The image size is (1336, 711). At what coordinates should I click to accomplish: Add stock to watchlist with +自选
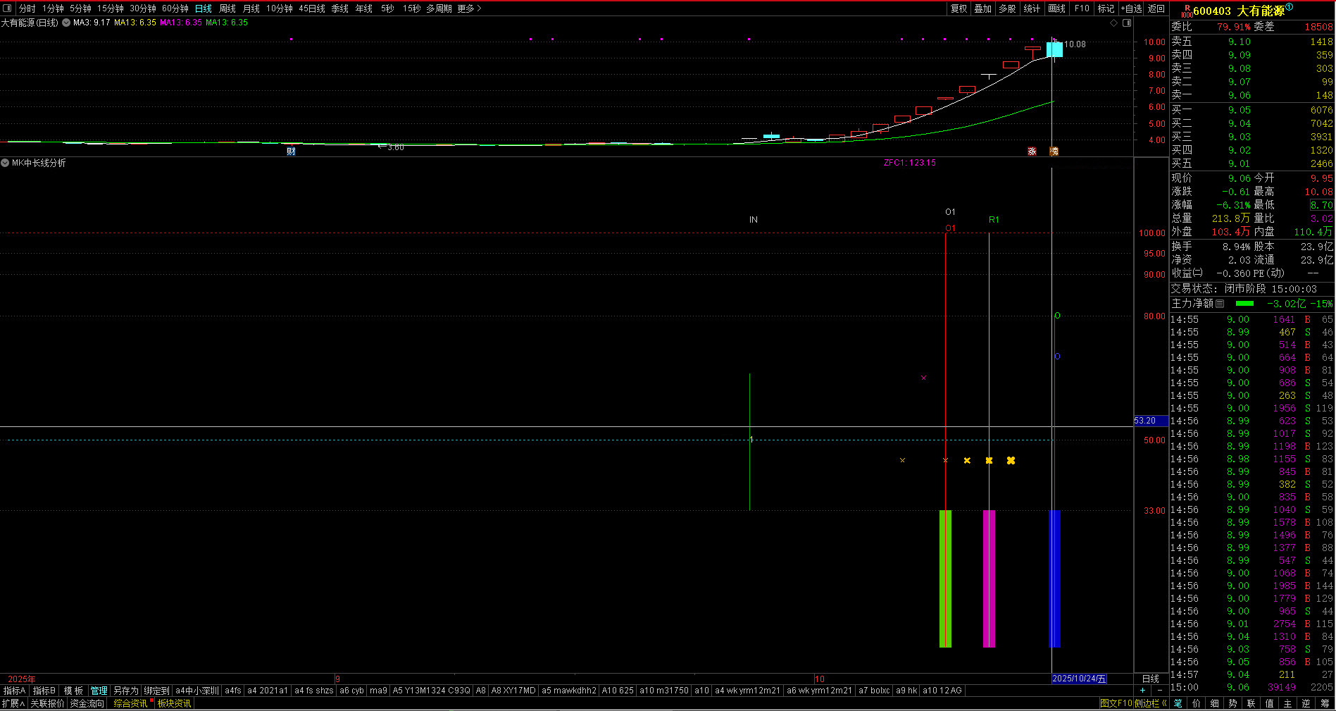[x=1132, y=8]
